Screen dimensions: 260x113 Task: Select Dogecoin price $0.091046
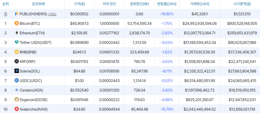pyautogui.click(x=79, y=100)
